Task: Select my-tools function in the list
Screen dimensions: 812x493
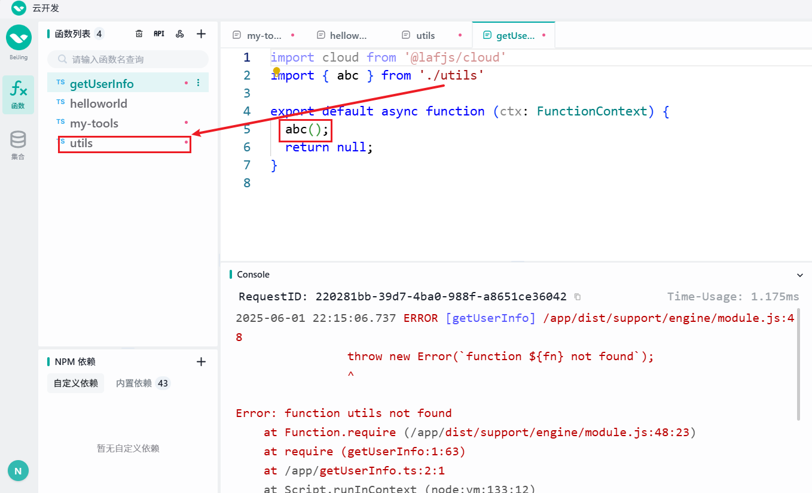Action: click(x=94, y=123)
